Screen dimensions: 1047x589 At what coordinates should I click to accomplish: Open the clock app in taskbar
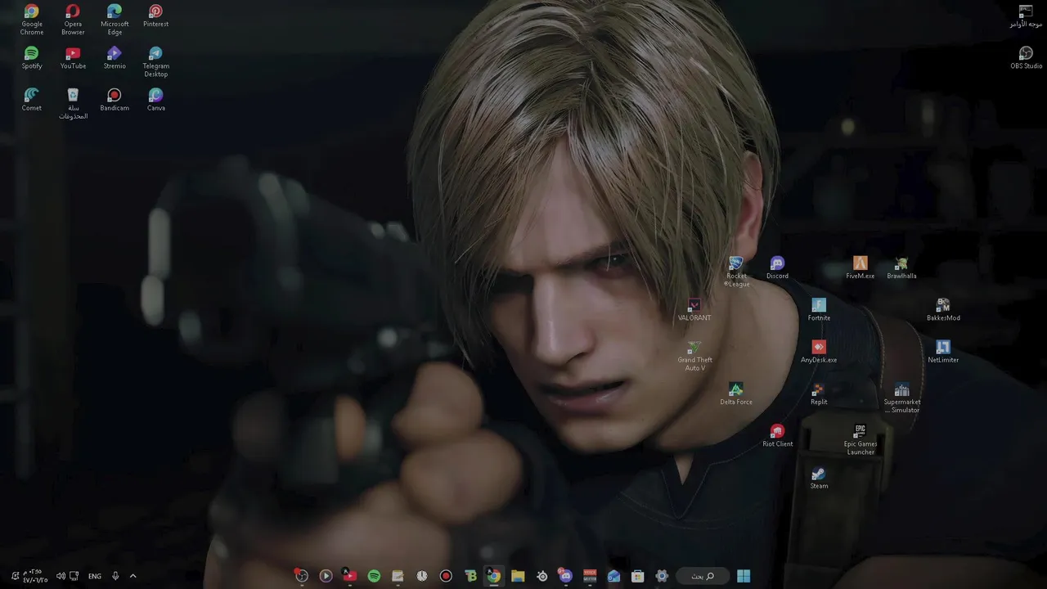(421, 576)
